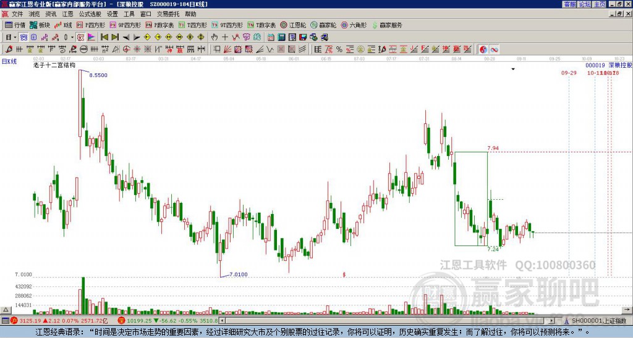Viewport: 633px width, 338px height.
Task: Open the 公式选股 menu
Action: [x=90, y=14]
